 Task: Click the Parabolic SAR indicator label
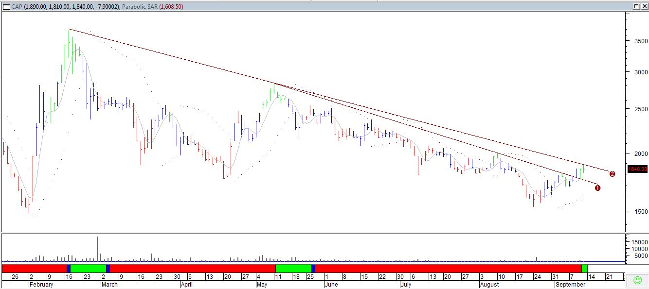click(x=140, y=7)
